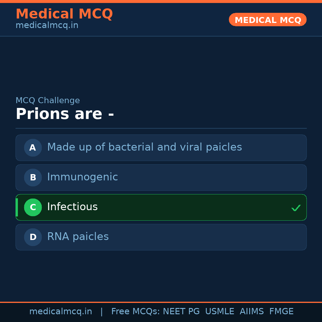Expand the question title Prions are
The width and height of the screenshot is (322, 322).
[65, 114]
